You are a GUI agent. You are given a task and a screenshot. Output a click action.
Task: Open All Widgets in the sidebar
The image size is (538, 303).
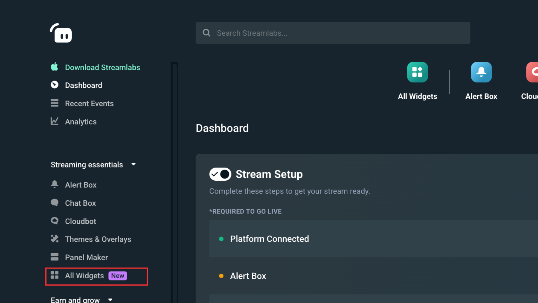(84, 276)
